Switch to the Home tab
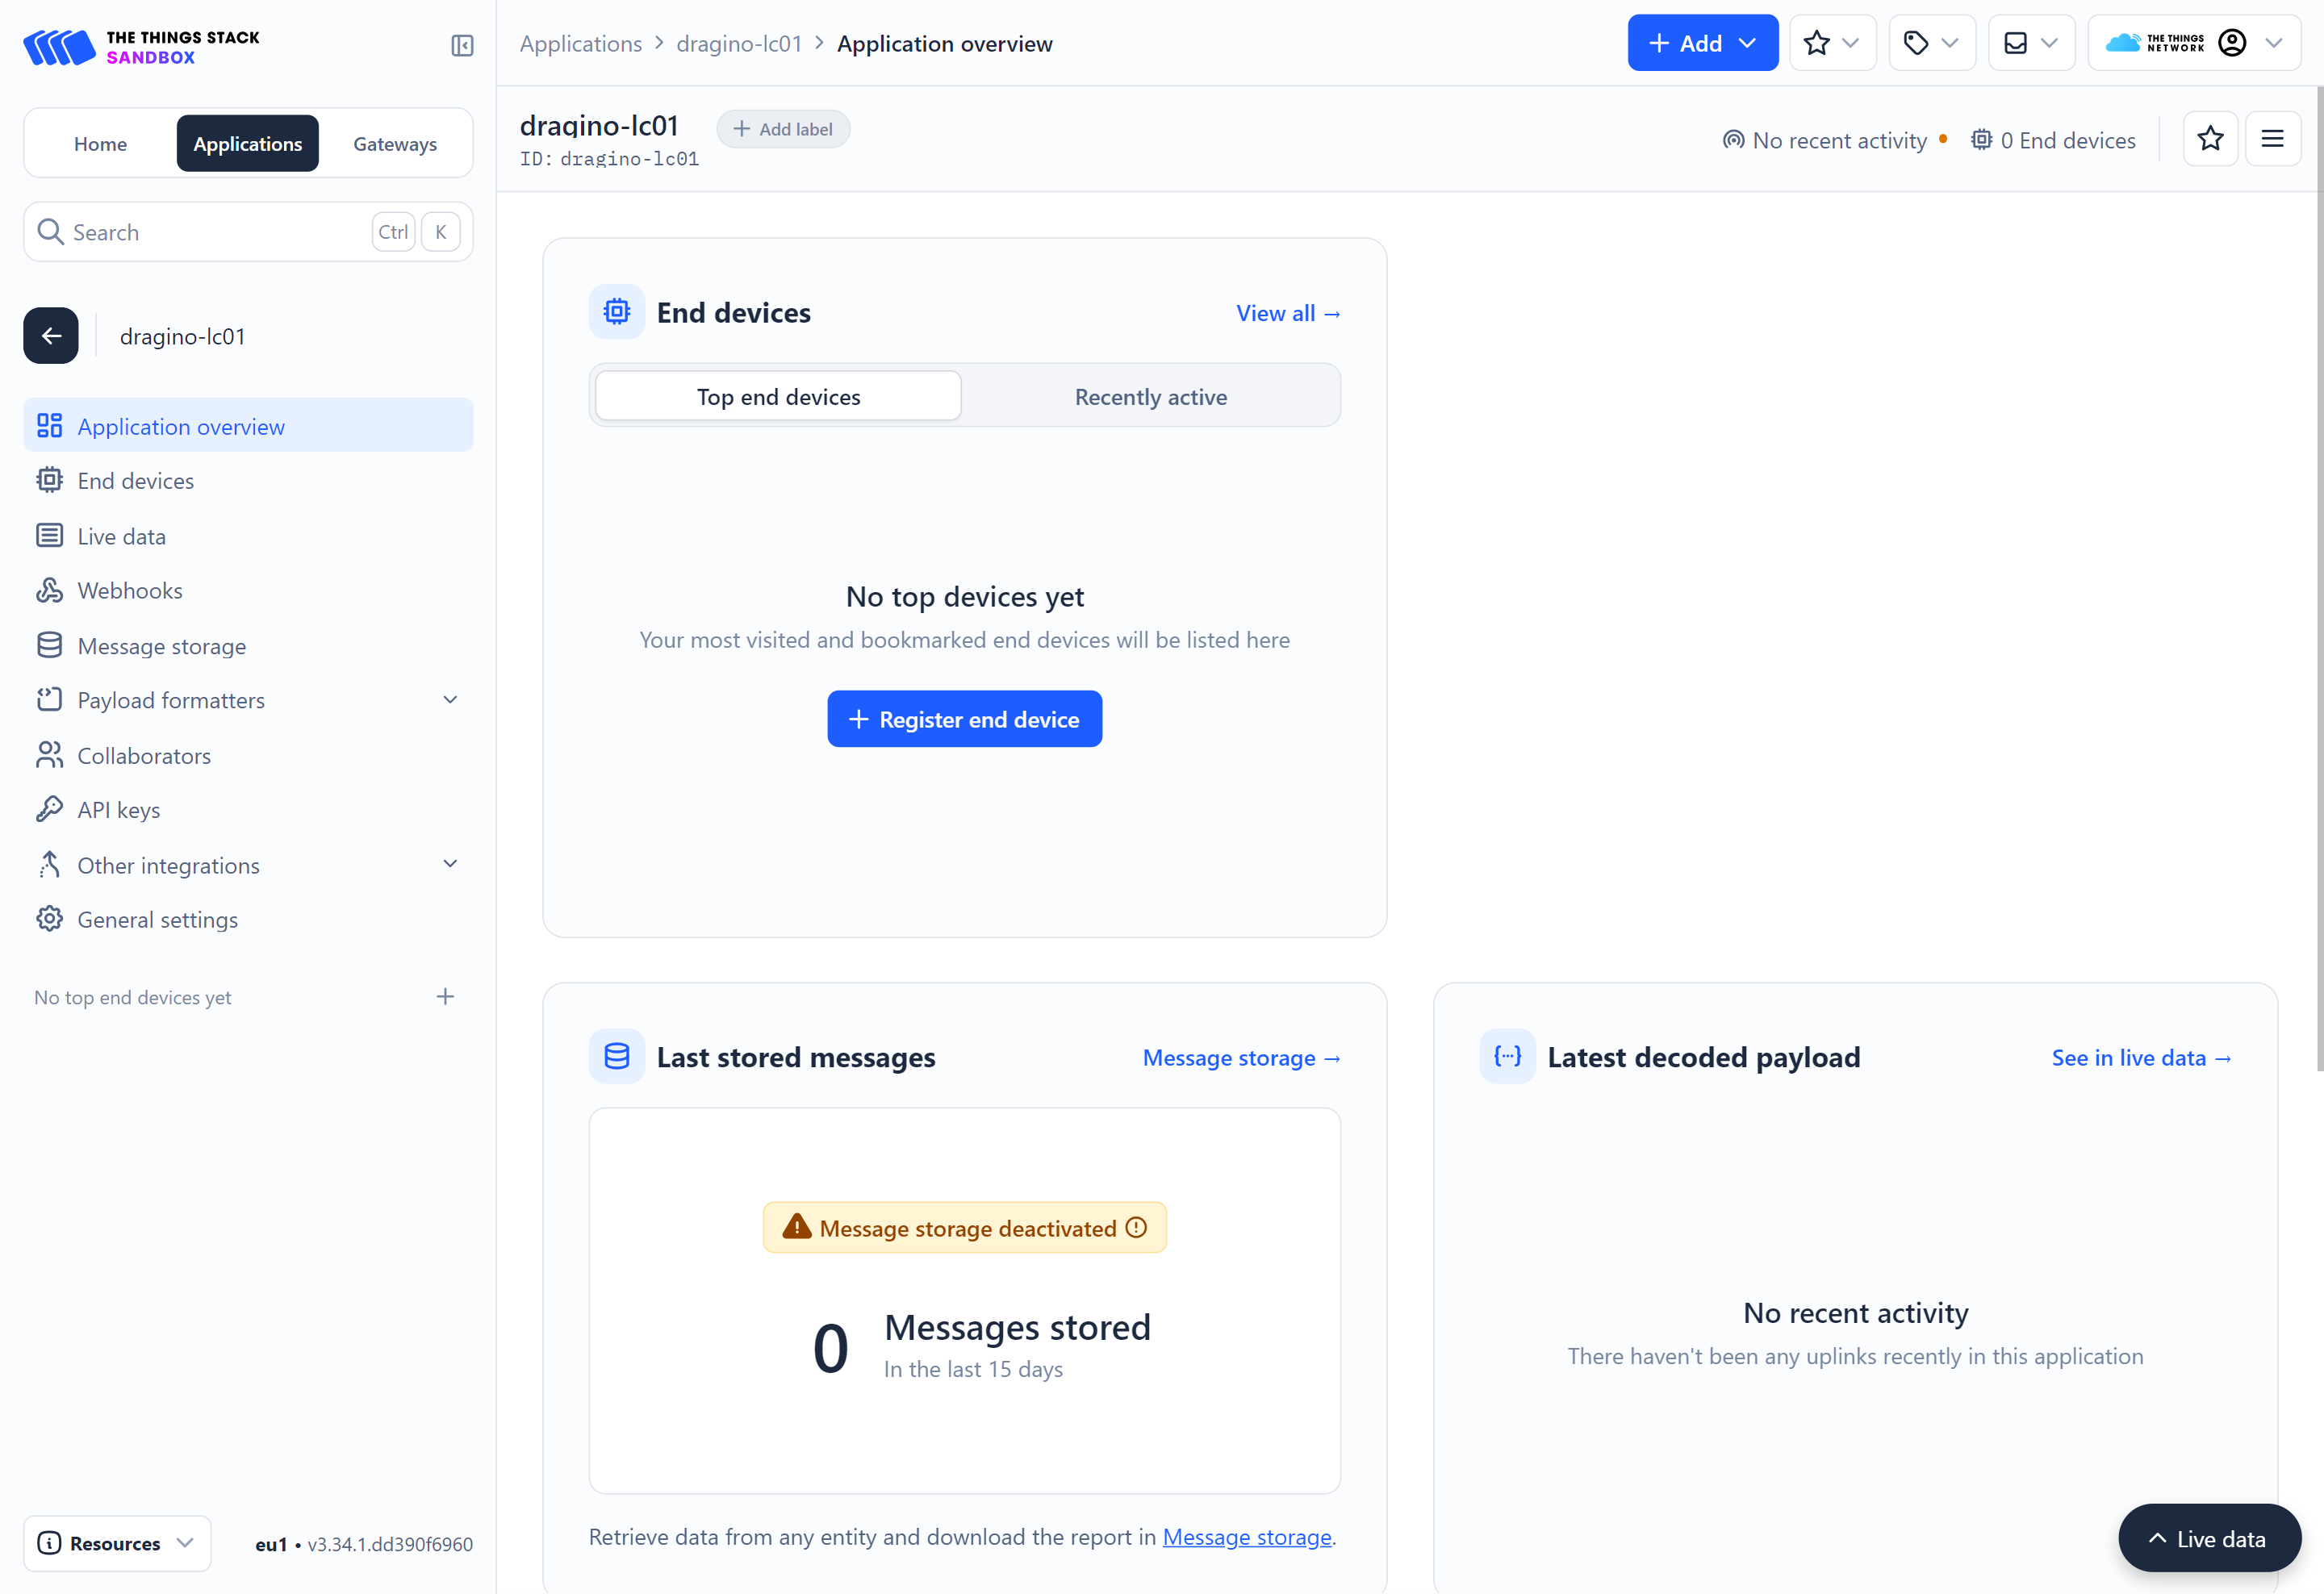 tap(100, 144)
